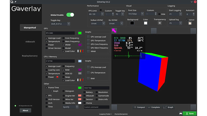Select the Histogram radio button
Viewport: 207px width, 116px height.
pos(63,91)
